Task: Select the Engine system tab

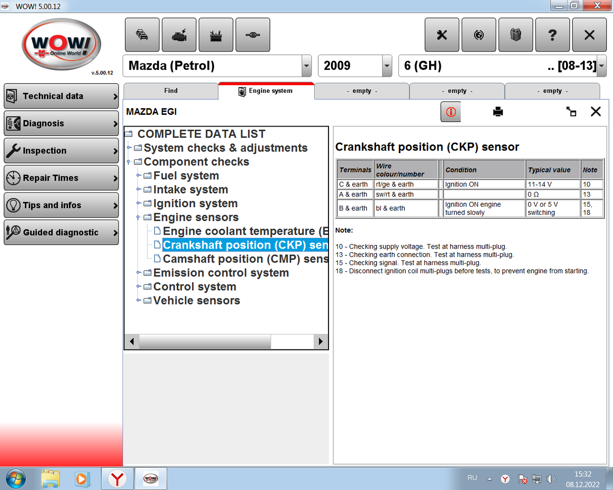Action: (266, 91)
